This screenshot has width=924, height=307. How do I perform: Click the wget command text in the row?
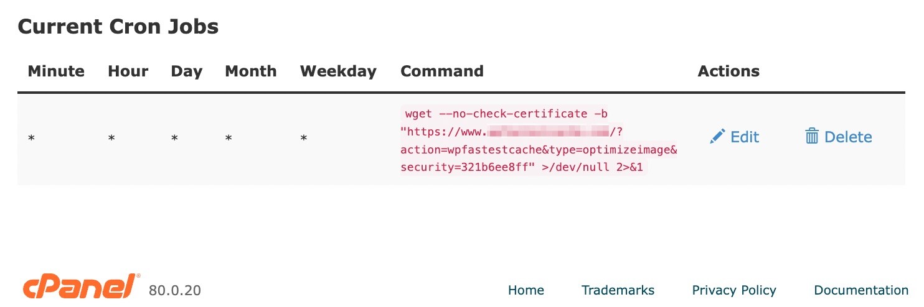point(539,141)
